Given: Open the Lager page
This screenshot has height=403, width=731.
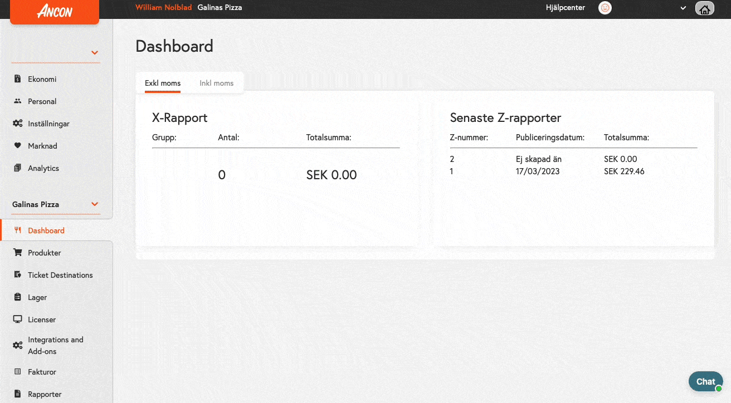Looking at the screenshot, I should tap(37, 297).
